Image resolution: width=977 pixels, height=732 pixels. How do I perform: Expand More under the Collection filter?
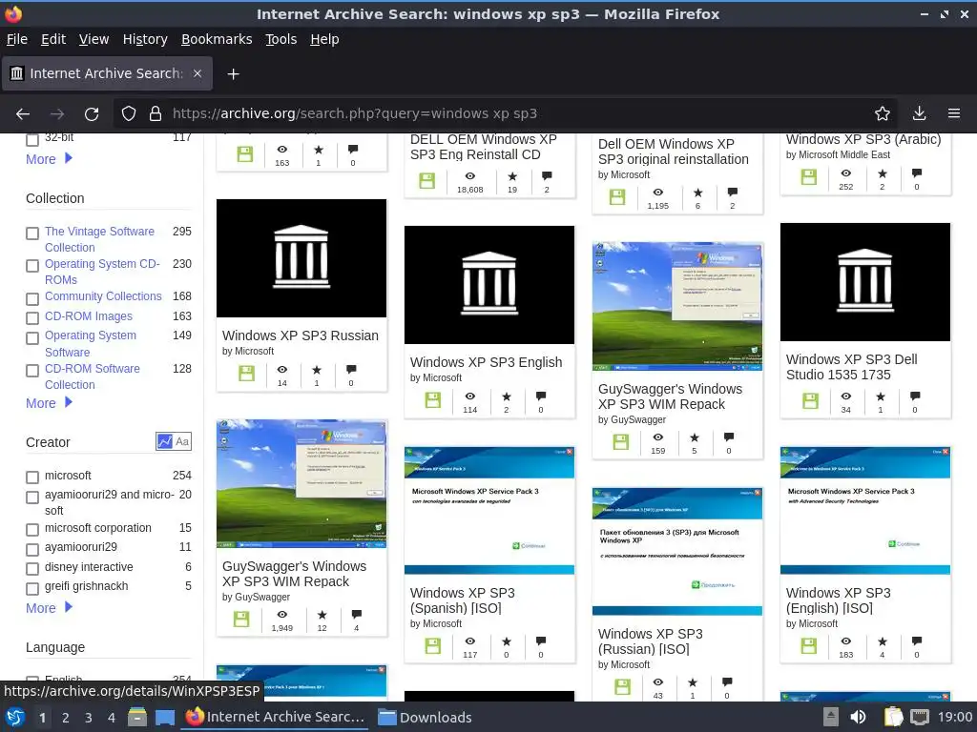[50, 403]
